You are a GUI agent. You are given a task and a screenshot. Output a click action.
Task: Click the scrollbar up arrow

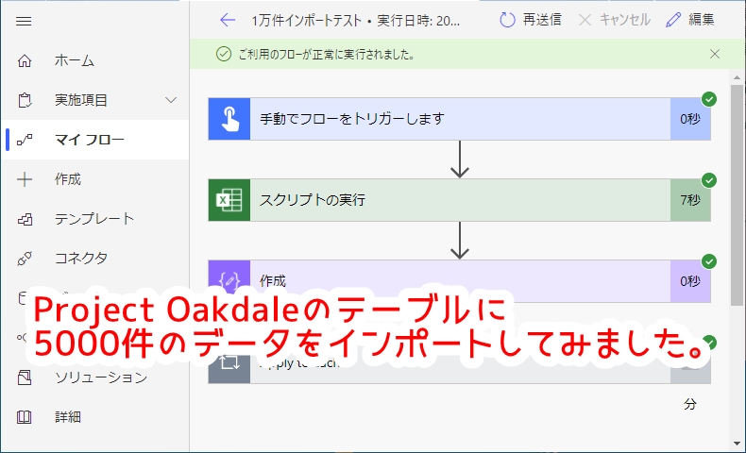pyautogui.click(x=737, y=77)
